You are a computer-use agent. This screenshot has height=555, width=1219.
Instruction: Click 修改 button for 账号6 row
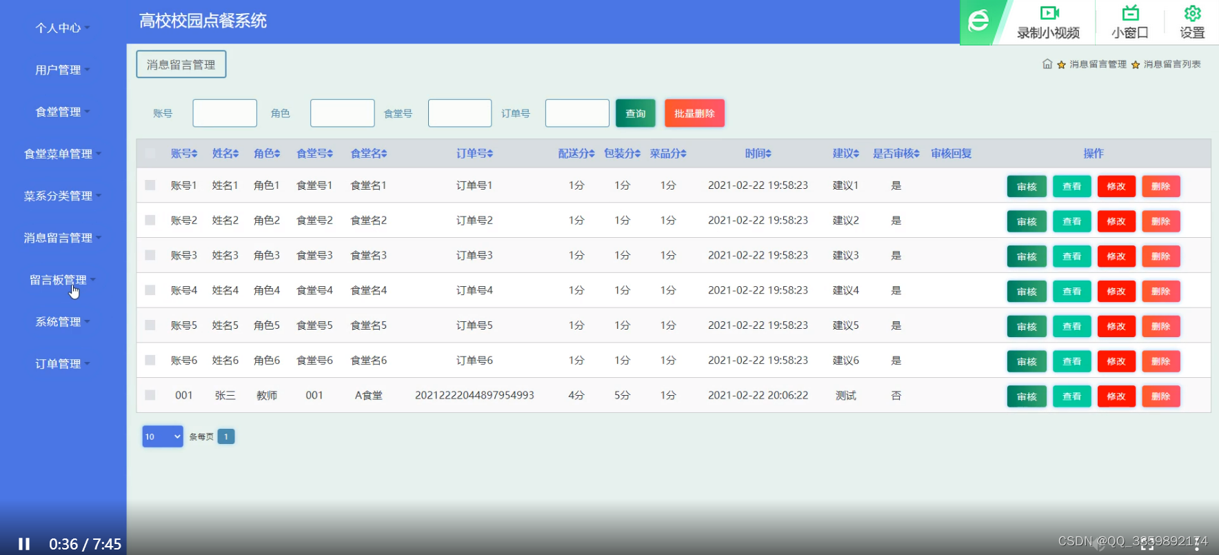point(1116,361)
